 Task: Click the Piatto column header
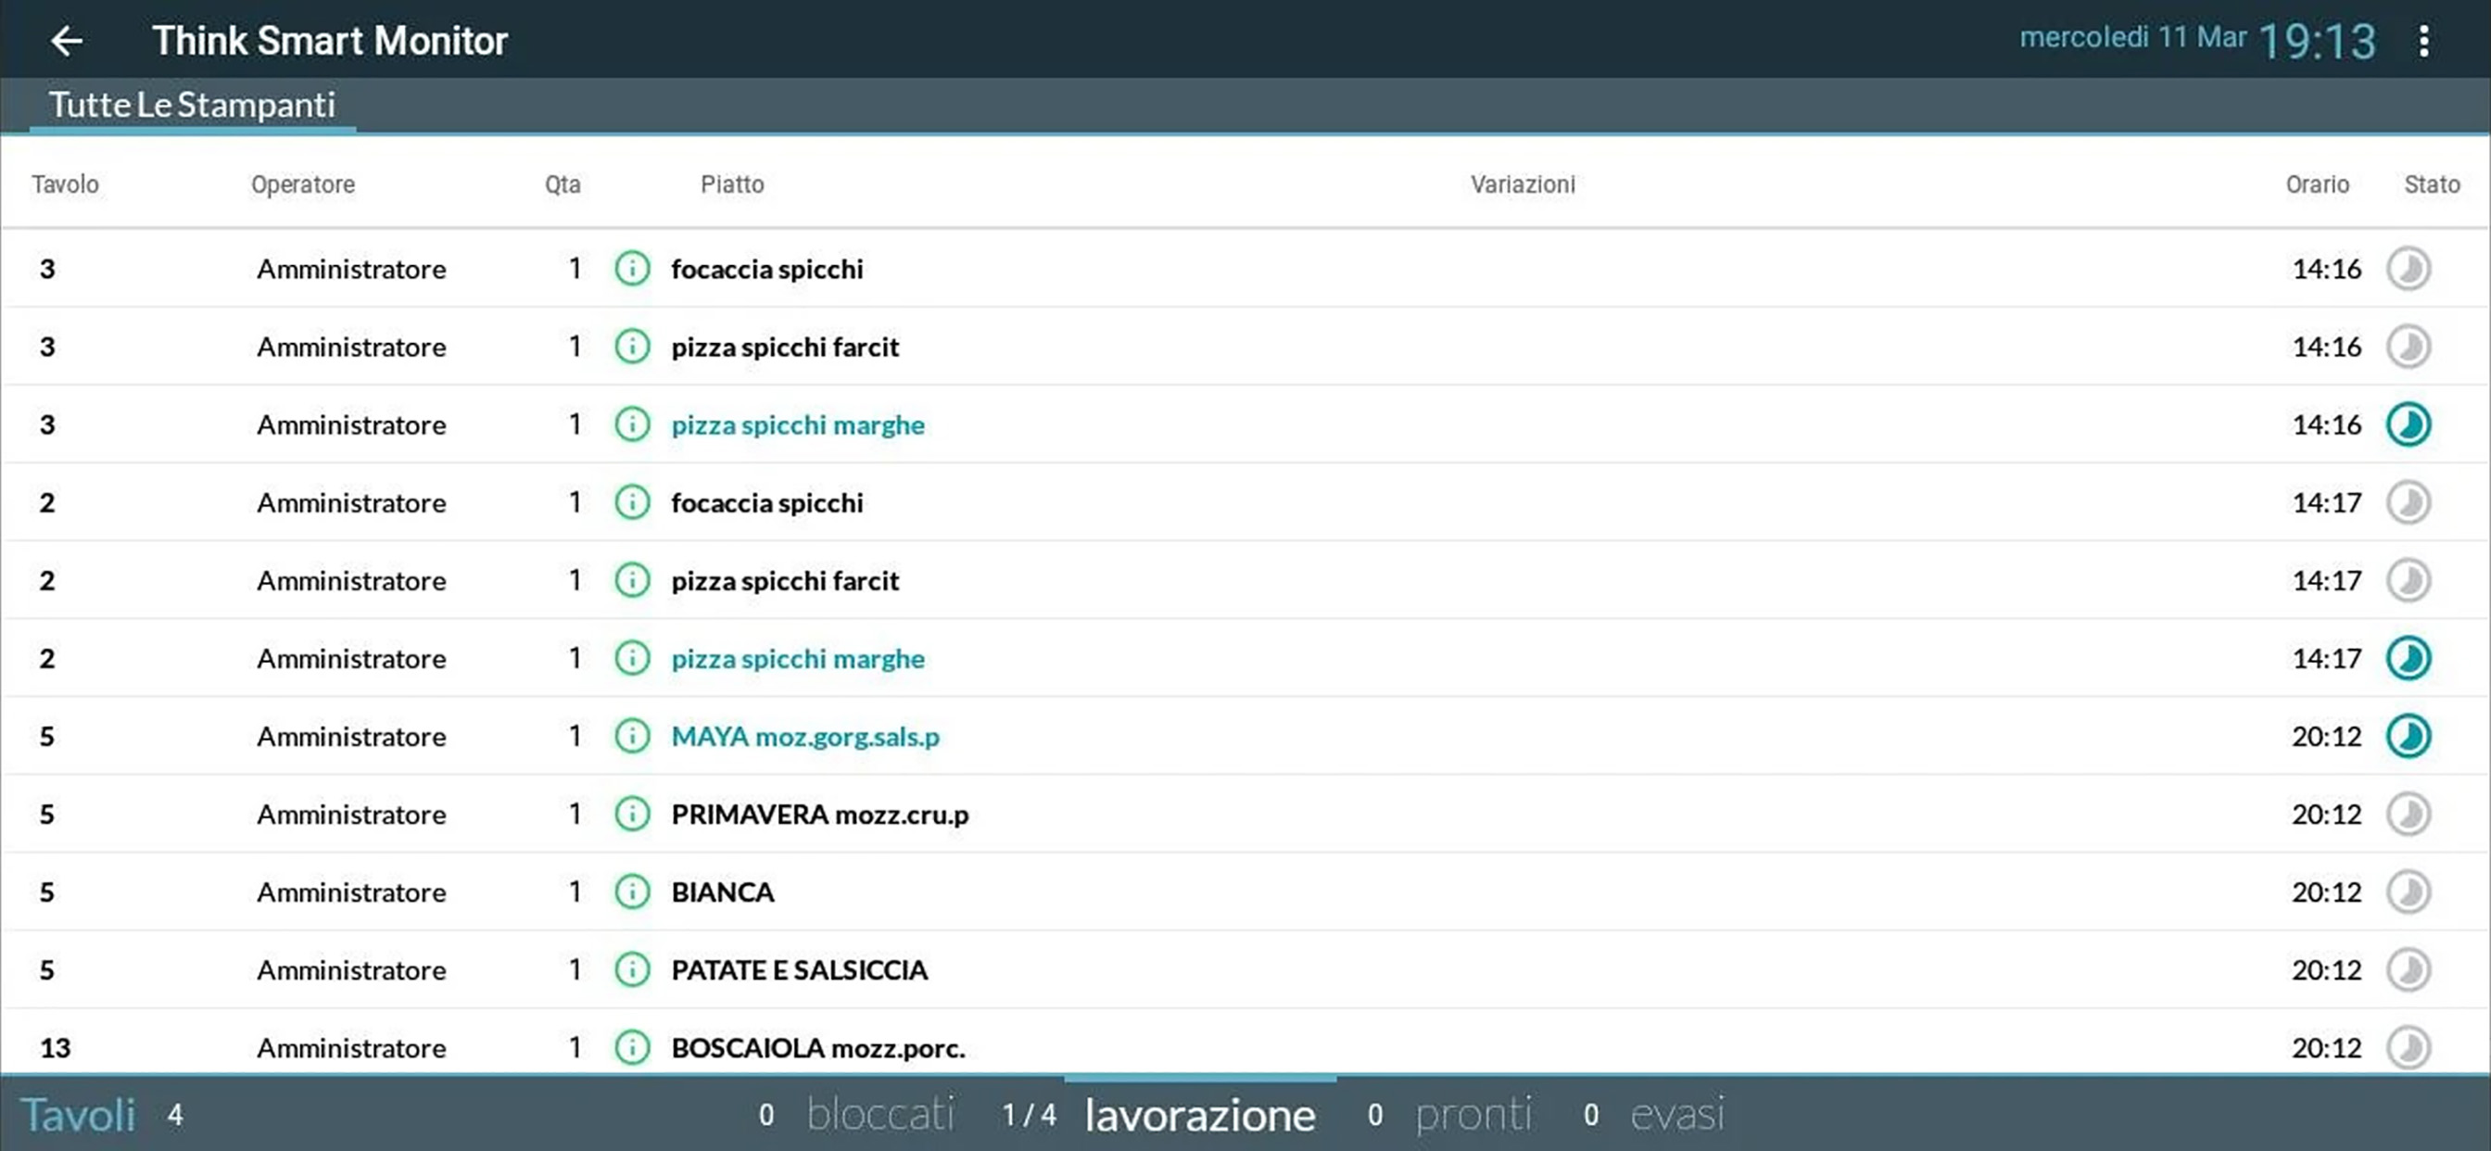(732, 183)
